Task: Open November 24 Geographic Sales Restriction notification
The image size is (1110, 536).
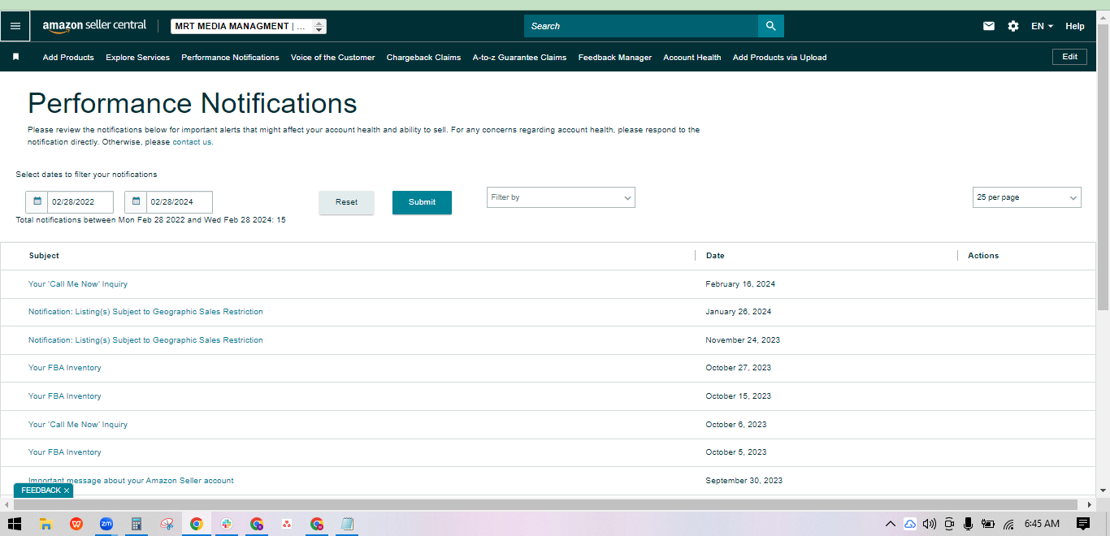Action: point(145,340)
